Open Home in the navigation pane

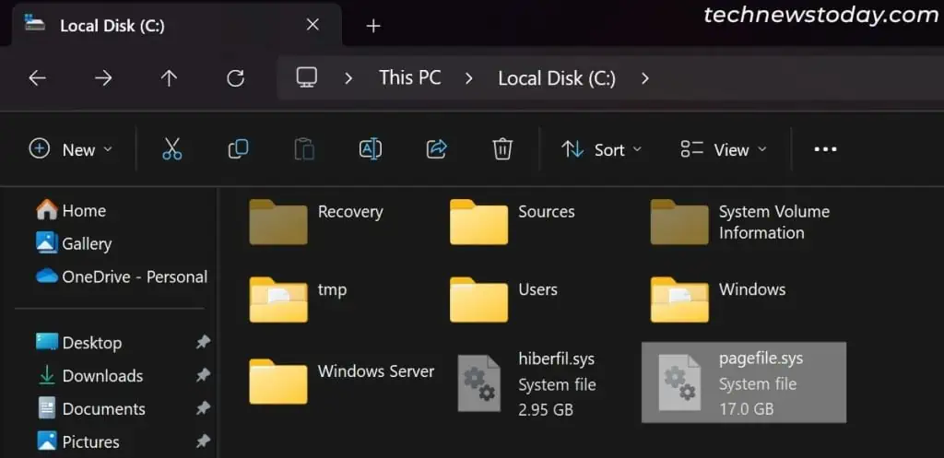pos(72,211)
